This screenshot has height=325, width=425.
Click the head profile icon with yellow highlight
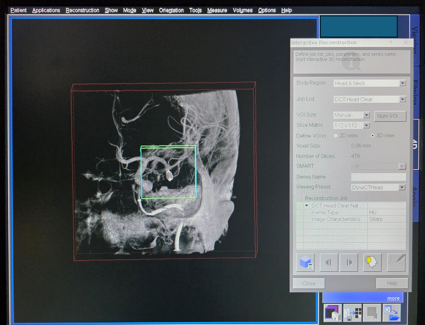tap(372, 263)
